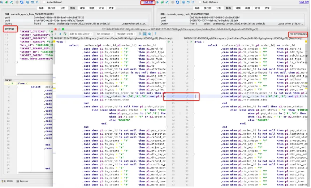Click "SKYNET_PRIORITY" line in settings editor
Viewport: 311px width, 188px height.
[x=36, y=38]
